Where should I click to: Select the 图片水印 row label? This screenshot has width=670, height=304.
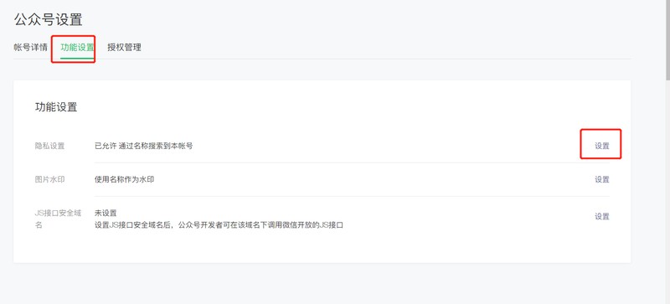[49, 179]
